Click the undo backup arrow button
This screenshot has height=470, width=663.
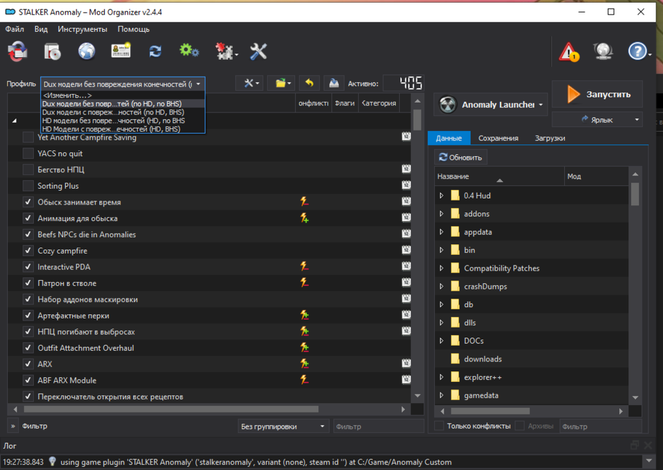coord(309,83)
